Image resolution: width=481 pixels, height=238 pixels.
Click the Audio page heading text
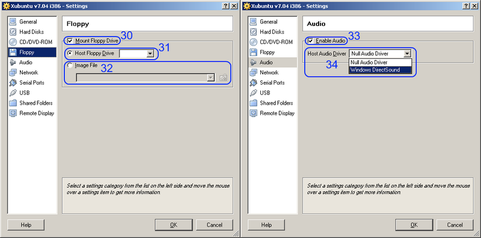click(x=316, y=23)
